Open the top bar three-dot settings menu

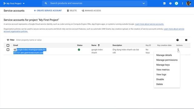tap(182, 3)
